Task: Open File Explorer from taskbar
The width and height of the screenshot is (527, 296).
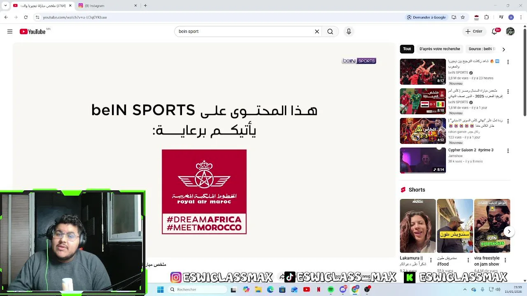Action: point(258,289)
